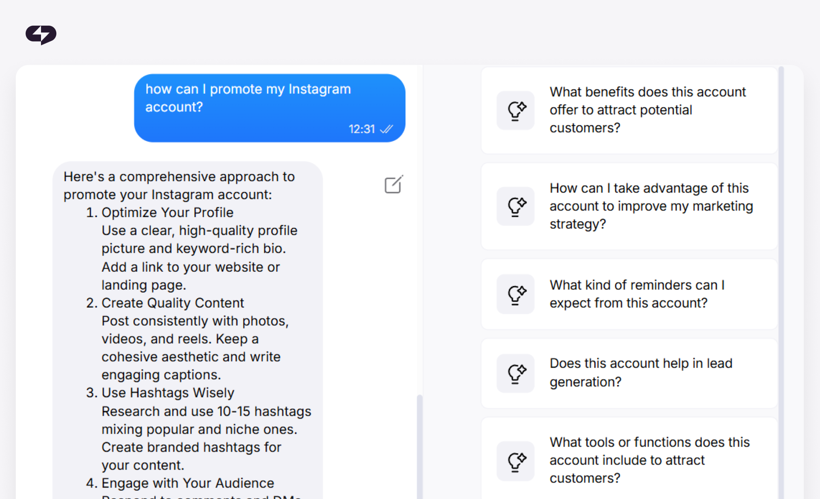This screenshot has width=820, height=499.
Task: Click lightbulb icon beside tools or functions suggestion
Action: pyautogui.click(x=515, y=462)
